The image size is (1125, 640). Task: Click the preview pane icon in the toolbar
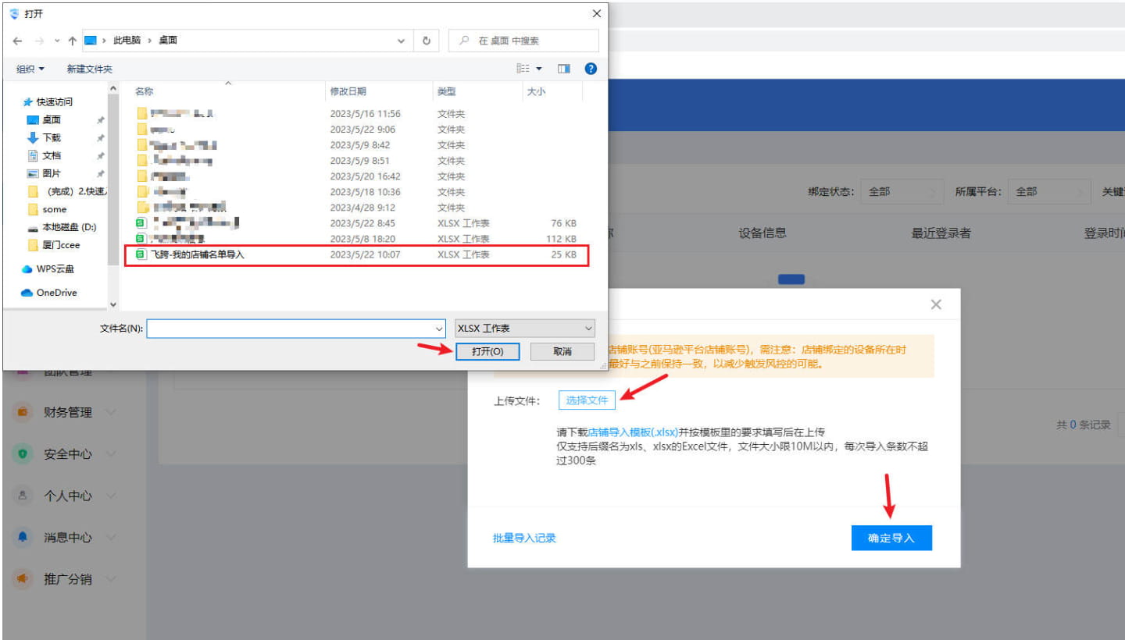tap(563, 68)
